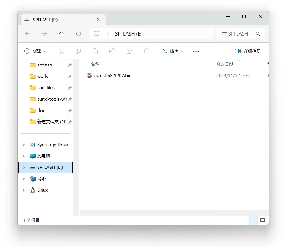Expand SPFLASH (E:) tree node
This screenshot has height=247, width=287.
23,167
